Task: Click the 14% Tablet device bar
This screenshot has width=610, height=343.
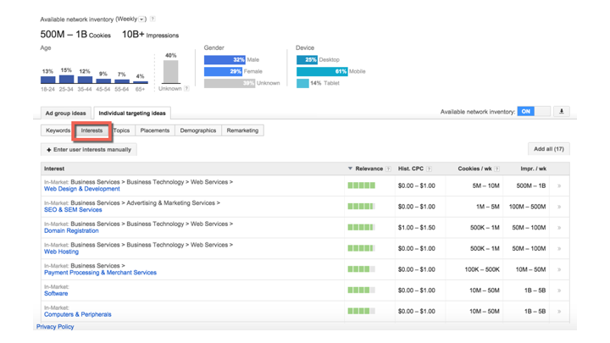Action: click(x=302, y=83)
